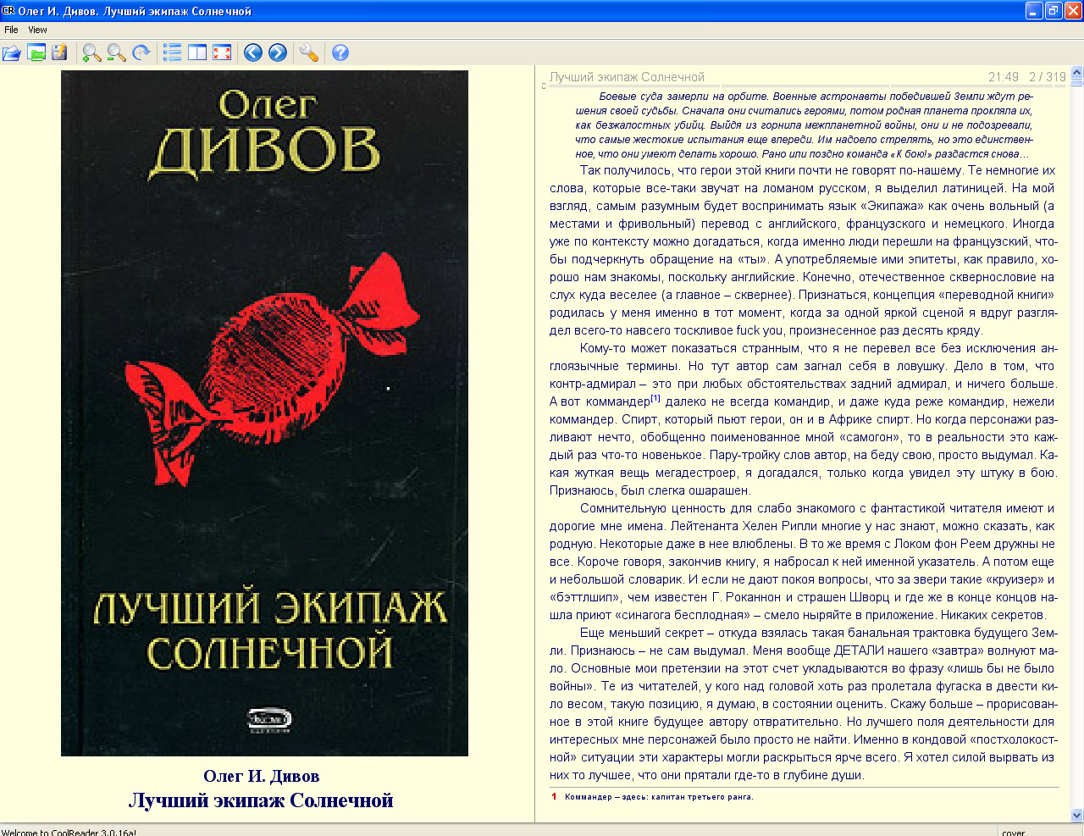Zoom out with the magnifier minus icon
1084x836 pixels.
(116, 53)
